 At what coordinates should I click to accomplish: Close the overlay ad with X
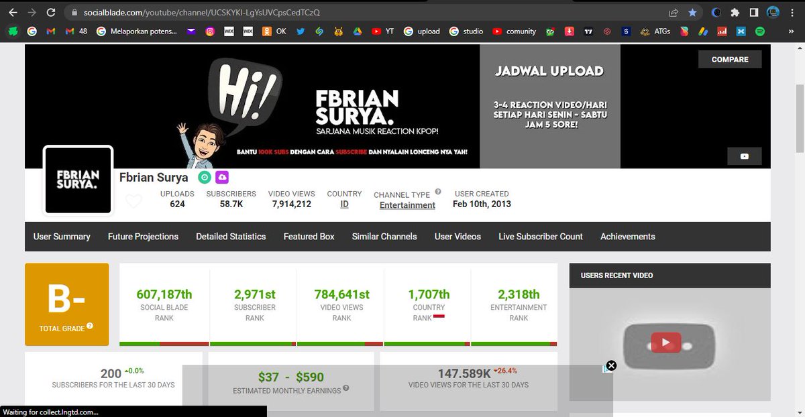pyautogui.click(x=611, y=365)
